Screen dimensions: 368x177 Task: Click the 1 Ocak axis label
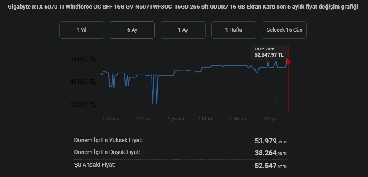143,119
